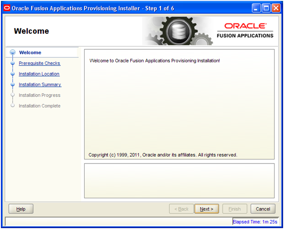Screen dimensions: 284x229
Task: Click the Welcome step bullet icon
Action: pos(13,52)
